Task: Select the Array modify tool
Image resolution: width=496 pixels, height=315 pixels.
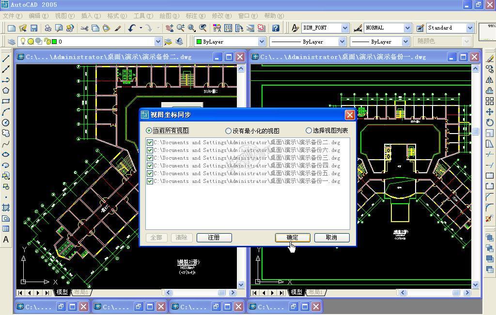Action: 490,101
